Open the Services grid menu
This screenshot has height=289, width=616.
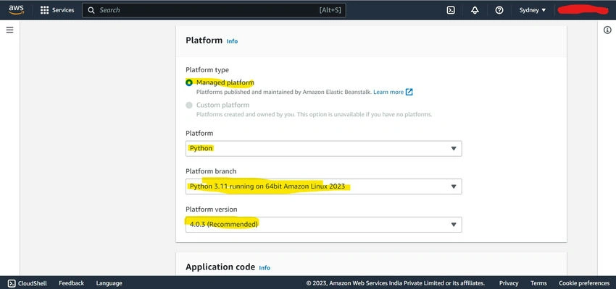pyautogui.click(x=57, y=10)
